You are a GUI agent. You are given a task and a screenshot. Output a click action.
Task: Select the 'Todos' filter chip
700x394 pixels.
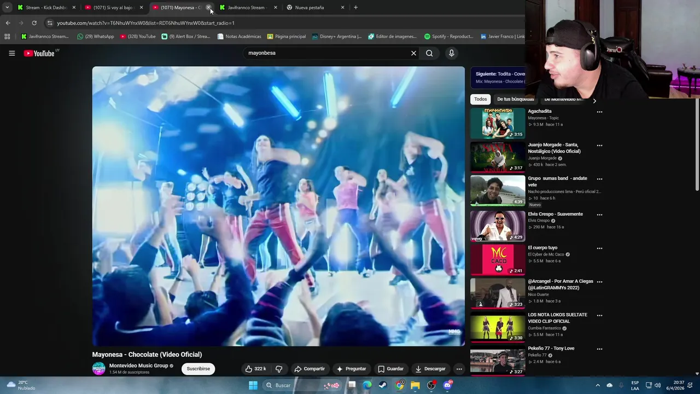pos(480,99)
